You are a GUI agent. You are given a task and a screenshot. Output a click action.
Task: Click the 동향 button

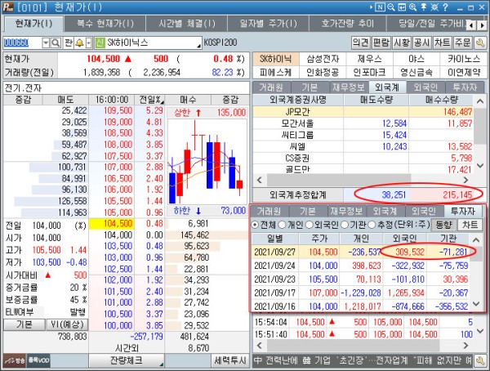(x=443, y=225)
